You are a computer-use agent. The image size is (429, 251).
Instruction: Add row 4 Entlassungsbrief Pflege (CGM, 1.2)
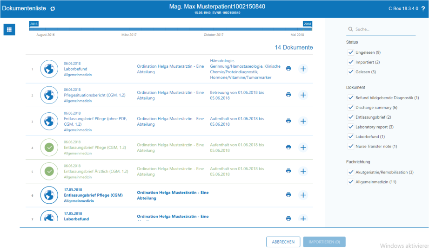pos(303,148)
